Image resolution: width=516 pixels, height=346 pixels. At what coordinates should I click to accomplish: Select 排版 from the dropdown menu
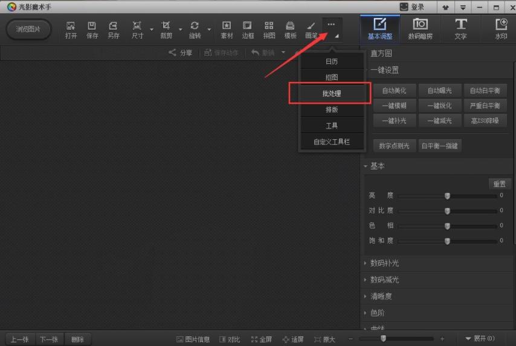point(332,110)
